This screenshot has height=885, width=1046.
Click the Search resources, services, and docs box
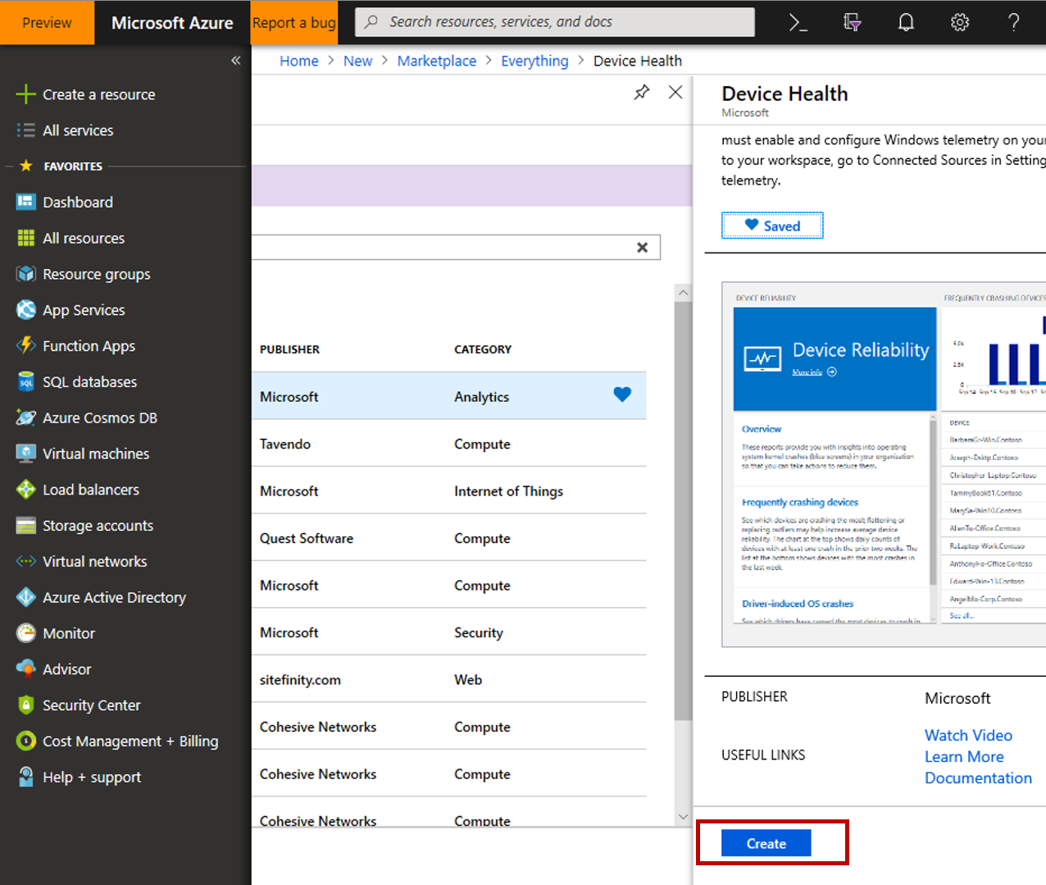pos(555,22)
